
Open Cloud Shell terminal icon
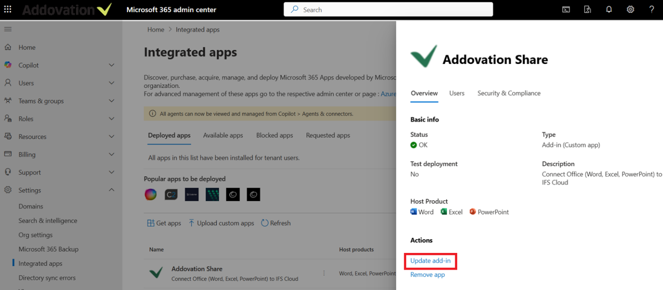coord(566,9)
